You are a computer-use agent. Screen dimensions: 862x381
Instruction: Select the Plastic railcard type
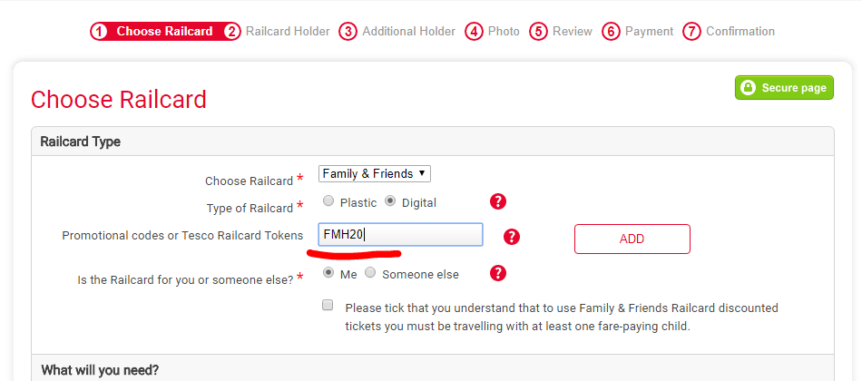click(328, 201)
